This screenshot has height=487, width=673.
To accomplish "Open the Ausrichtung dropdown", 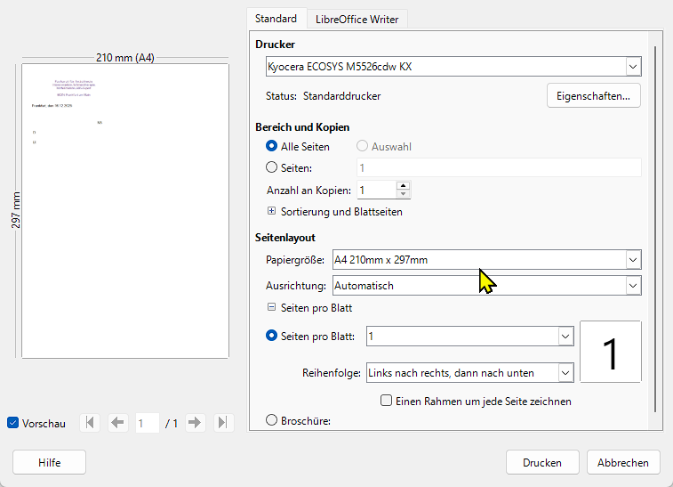I will click(486, 286).
